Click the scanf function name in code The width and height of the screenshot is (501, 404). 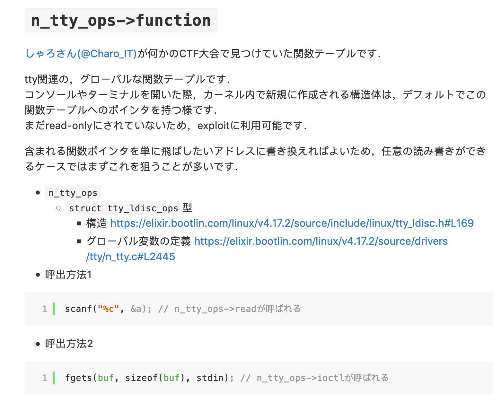pyautogui.click(x=78, y=309)
